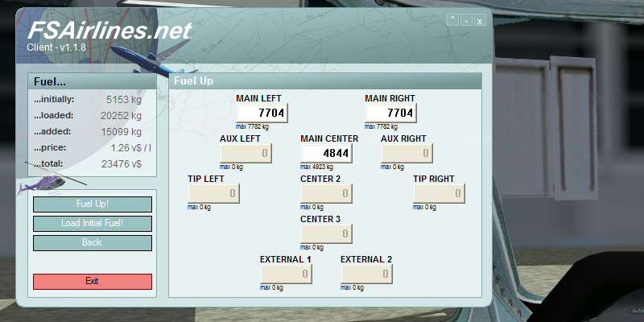Edit the MAIN RIGHT tank field
Viewport: 644px width, 322px height.
click(391, 113)
